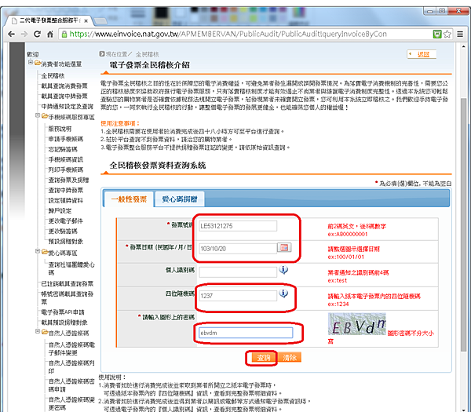Collapse the 手機條碼服務專區 tree node
Image resolution: width=471 pixels, height=412 pixels.
coord(38,115)
